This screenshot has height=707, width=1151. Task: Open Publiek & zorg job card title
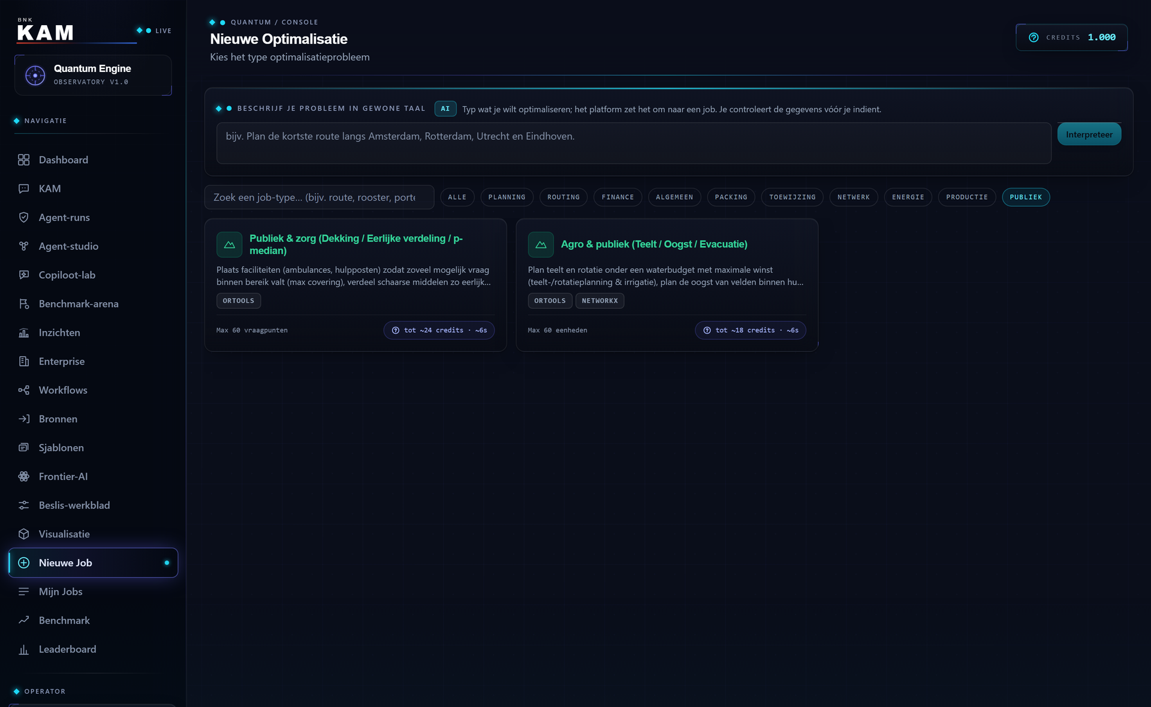click(x=356, y=244)
